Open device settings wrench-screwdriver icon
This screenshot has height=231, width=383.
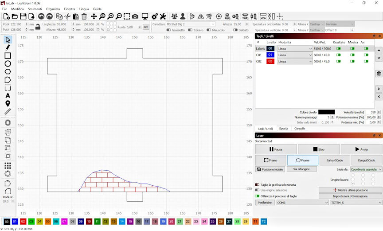(163, 16)
